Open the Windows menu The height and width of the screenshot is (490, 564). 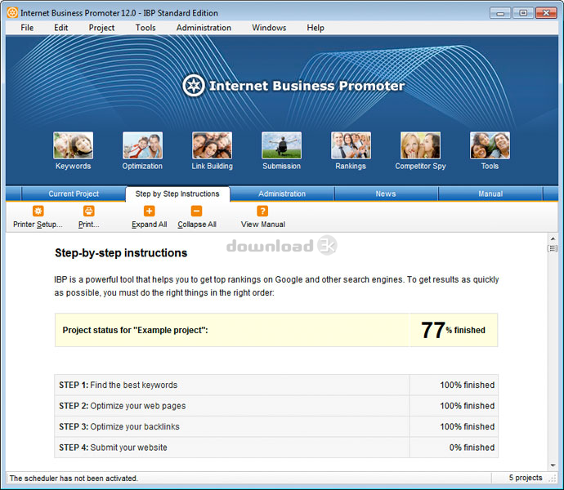pyautogui.click(x=269, y=28)
